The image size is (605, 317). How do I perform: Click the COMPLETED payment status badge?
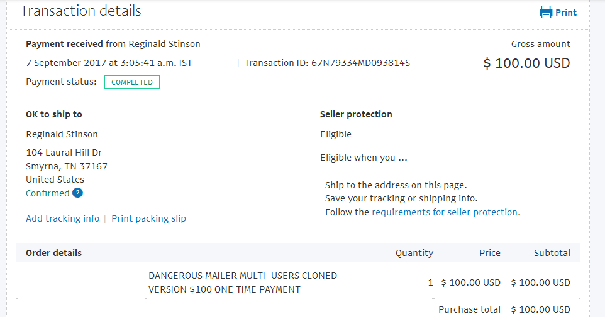[x=132, y=82]
